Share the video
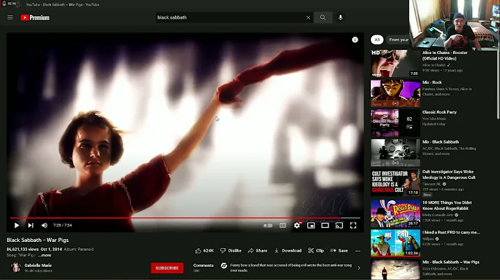The image size is (500, 280). (258, 251)
